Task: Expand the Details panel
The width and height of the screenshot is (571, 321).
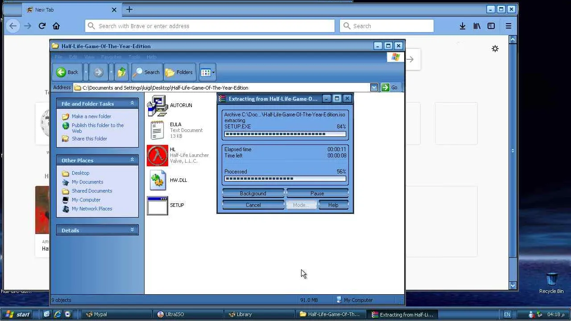Action: pos(132,230)
